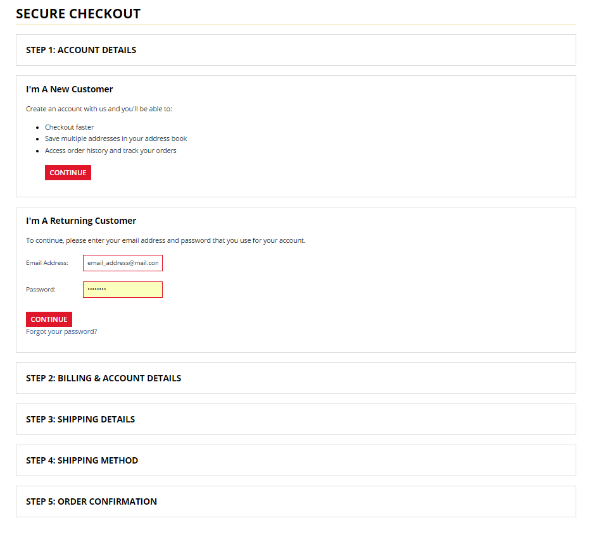The height and width of the screenshot is (535, 594).
Task: Click the Save multiple addresses bullet item
Action: (x=116, y=138)
